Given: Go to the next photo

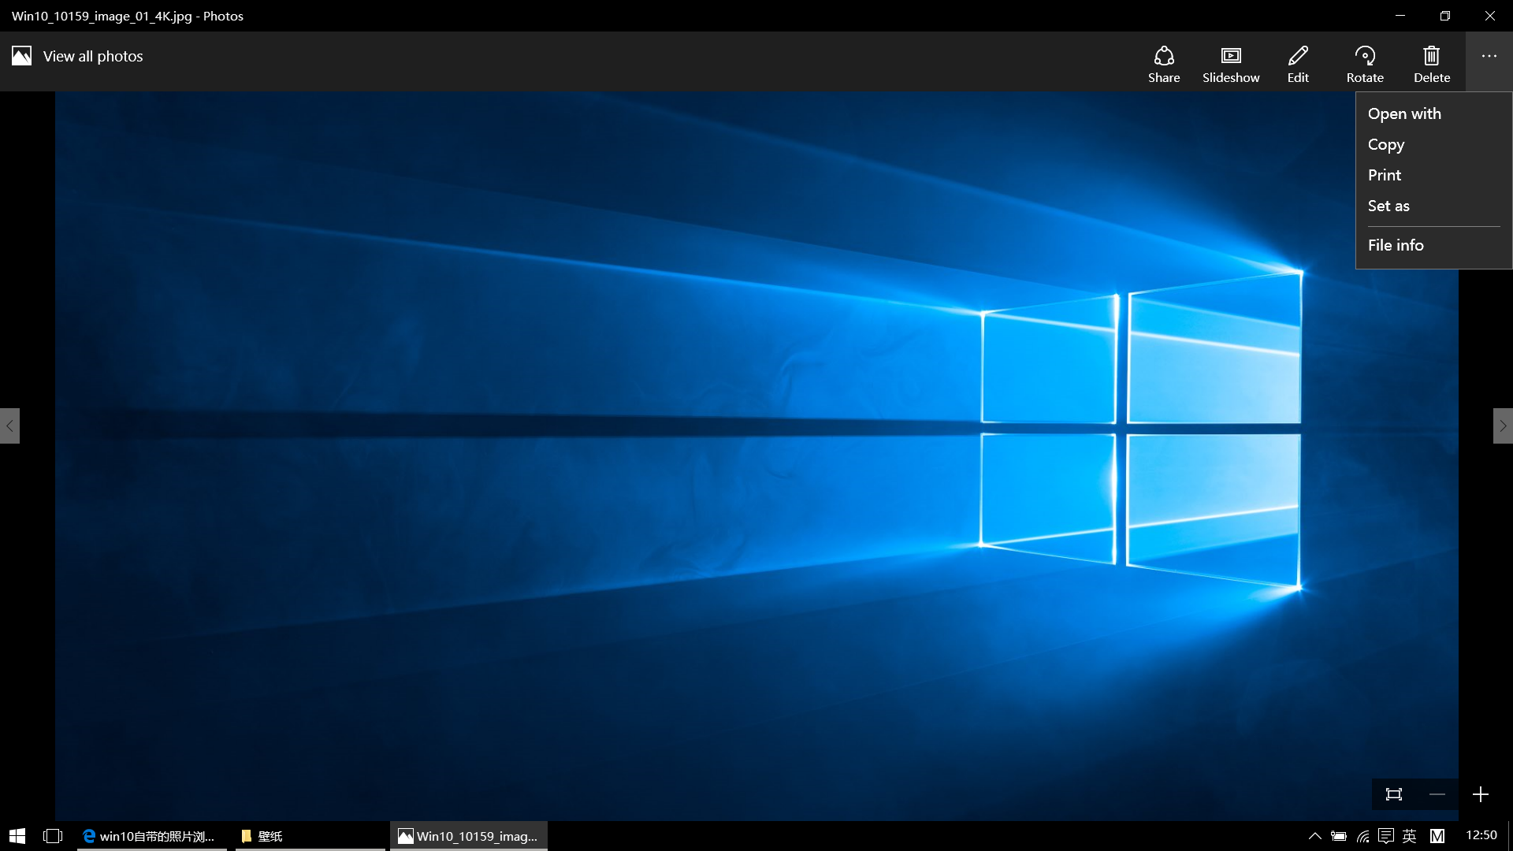Looking at the screenshot, I should click(x=1503, y=425).
